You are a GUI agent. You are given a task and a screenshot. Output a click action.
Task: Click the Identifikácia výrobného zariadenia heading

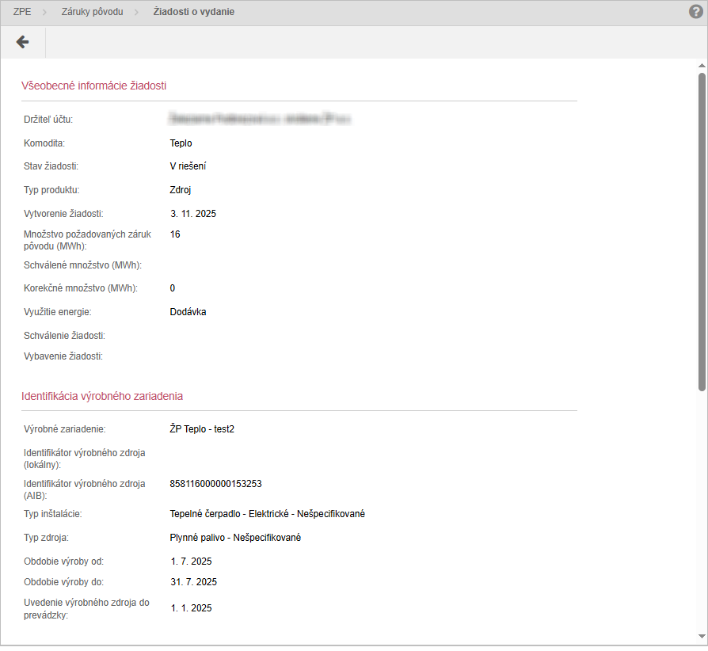coord(102,395)
